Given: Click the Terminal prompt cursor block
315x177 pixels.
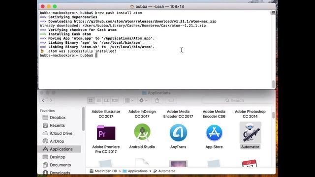Looking at the screenshot, I should [96, 56].
